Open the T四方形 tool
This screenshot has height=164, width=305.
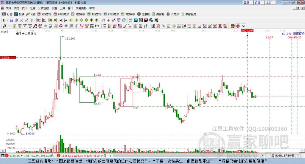point(94,14)
